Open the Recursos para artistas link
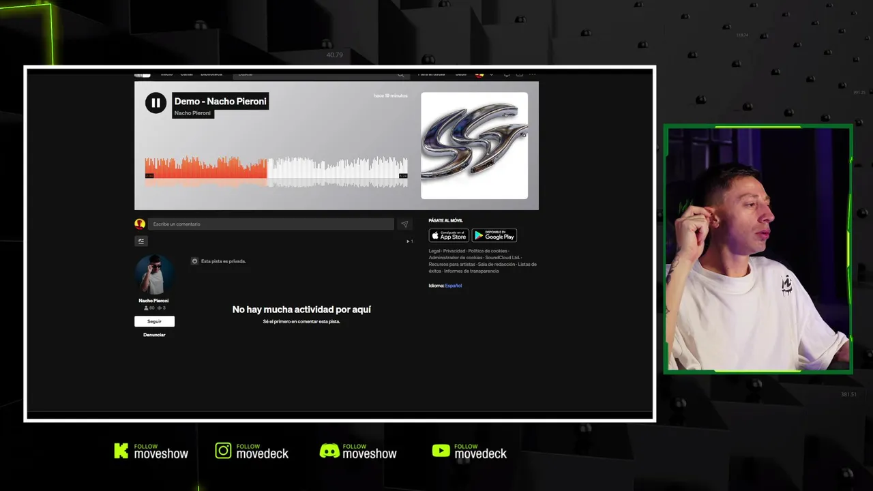Viewport: 873px width, 491px height. (452, 265)
